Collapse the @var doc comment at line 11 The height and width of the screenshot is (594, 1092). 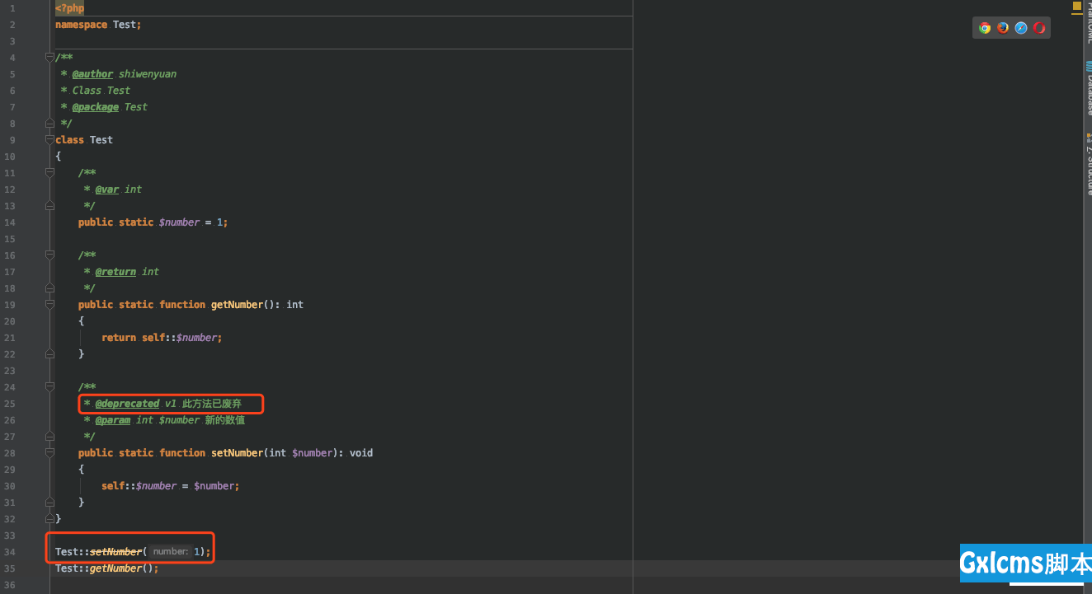[49, 173]
